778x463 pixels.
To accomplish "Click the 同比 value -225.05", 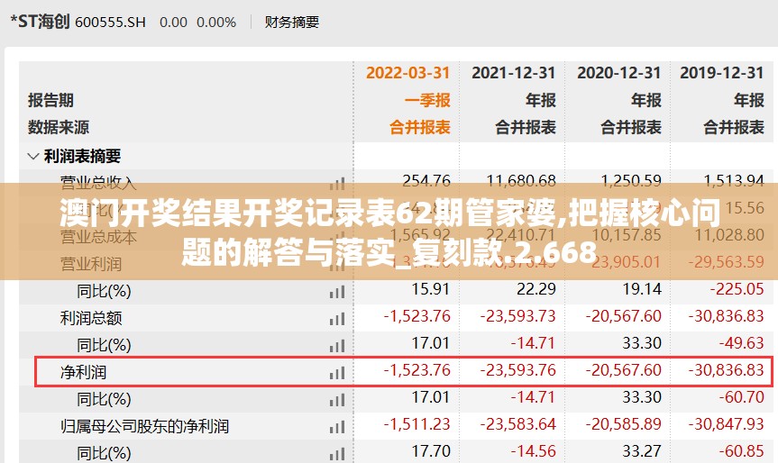I will click(x=737, y=289).
